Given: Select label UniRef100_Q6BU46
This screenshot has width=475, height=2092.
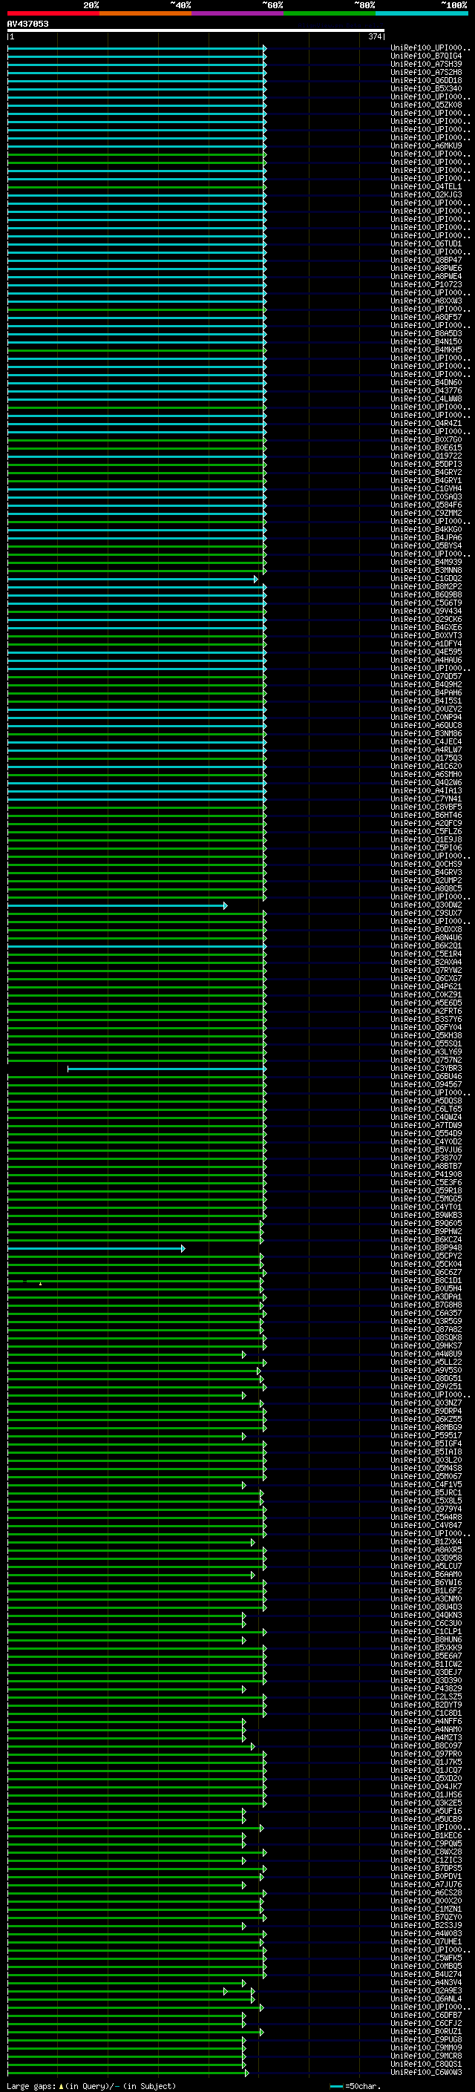Looking at the screenshot, I should click(425, 1077).
